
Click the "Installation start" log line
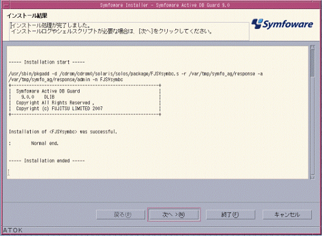[x=47, y=62]
